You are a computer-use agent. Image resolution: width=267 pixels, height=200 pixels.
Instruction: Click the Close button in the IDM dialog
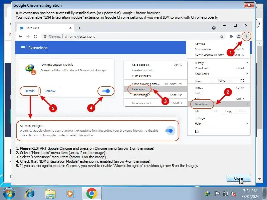pos(239,178)
